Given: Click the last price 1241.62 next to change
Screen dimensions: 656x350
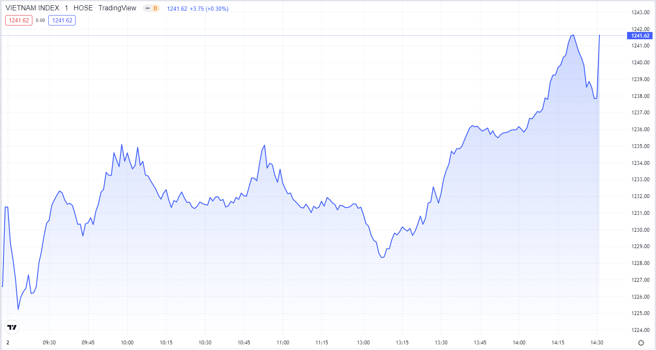Looking at the screenshot, I should pyautogui.click(x=177, y=9).
